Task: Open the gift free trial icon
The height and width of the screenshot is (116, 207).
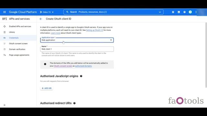Action: (x=173, y=12)
